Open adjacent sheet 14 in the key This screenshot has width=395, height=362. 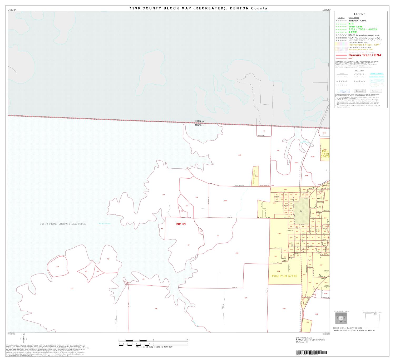point(341,322)
